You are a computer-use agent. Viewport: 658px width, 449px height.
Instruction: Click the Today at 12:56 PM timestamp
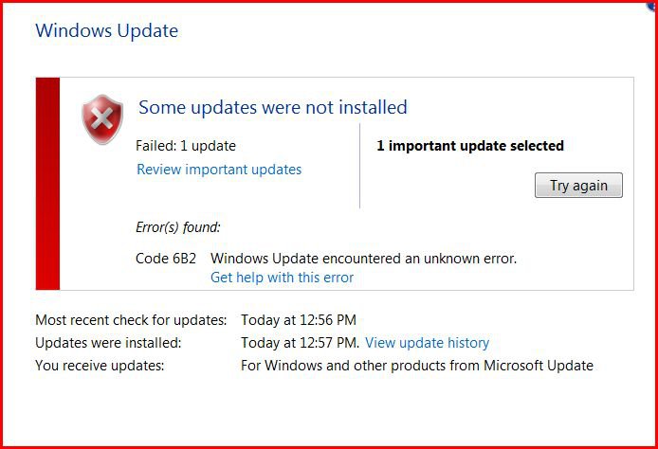click(x=299, y=320)
